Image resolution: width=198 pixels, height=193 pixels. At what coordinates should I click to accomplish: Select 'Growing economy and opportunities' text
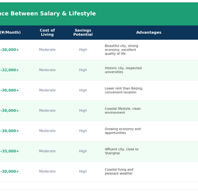click(122, 131)
